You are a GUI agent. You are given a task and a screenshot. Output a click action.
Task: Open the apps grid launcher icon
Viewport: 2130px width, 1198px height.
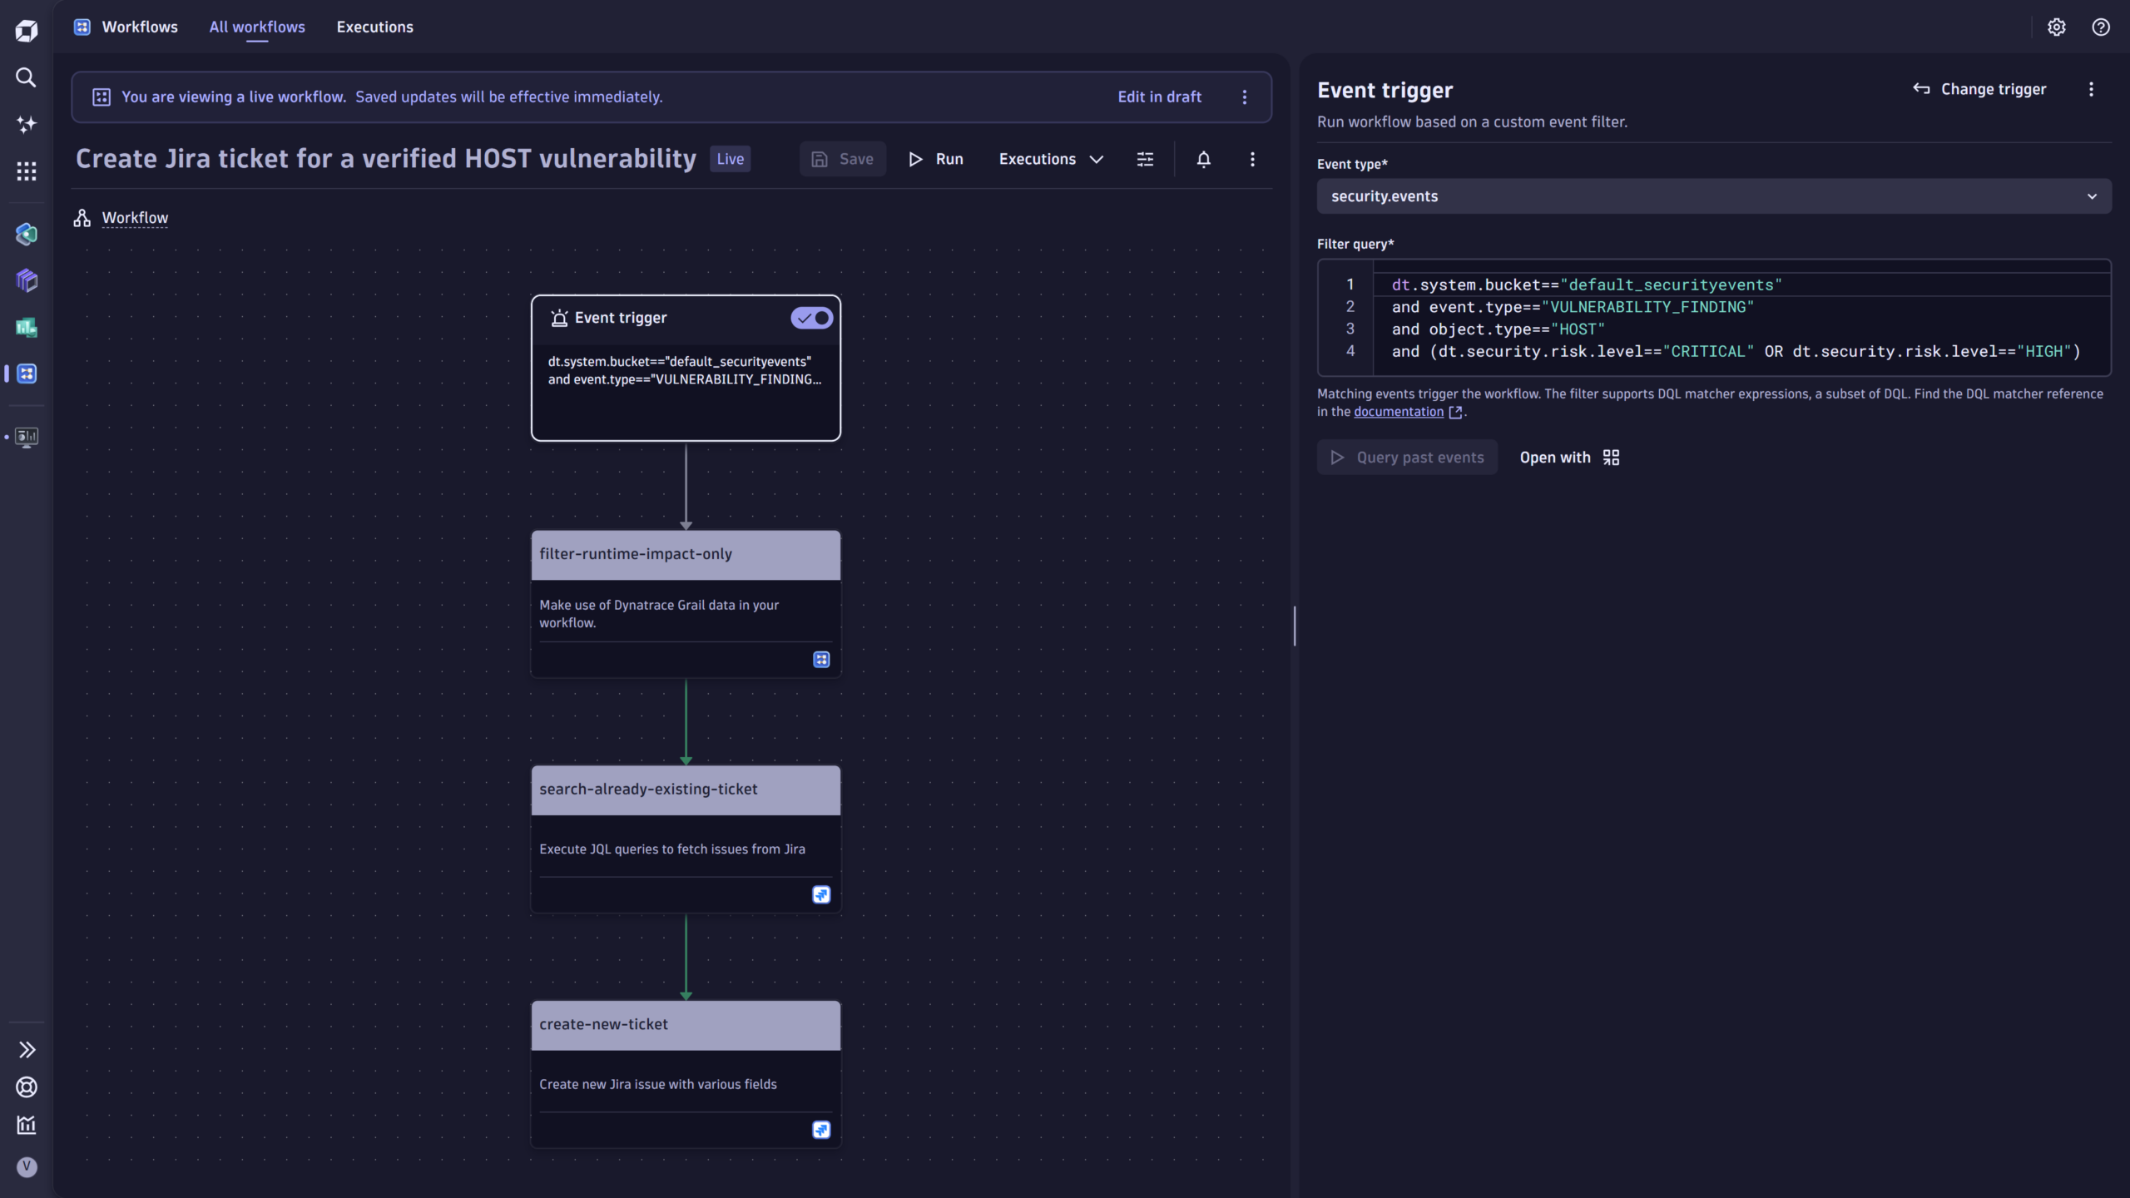(x=26, y=171)
